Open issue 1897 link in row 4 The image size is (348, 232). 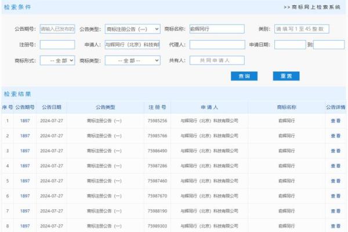tap(25, 166)
